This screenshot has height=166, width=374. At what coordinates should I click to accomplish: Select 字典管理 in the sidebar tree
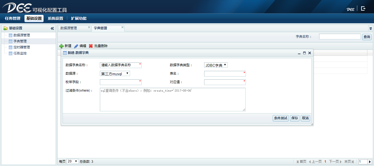tap(20, 41)
